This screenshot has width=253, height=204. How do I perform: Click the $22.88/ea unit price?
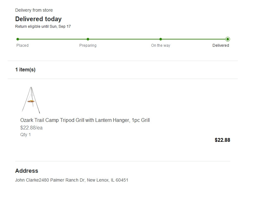(31, 128)
